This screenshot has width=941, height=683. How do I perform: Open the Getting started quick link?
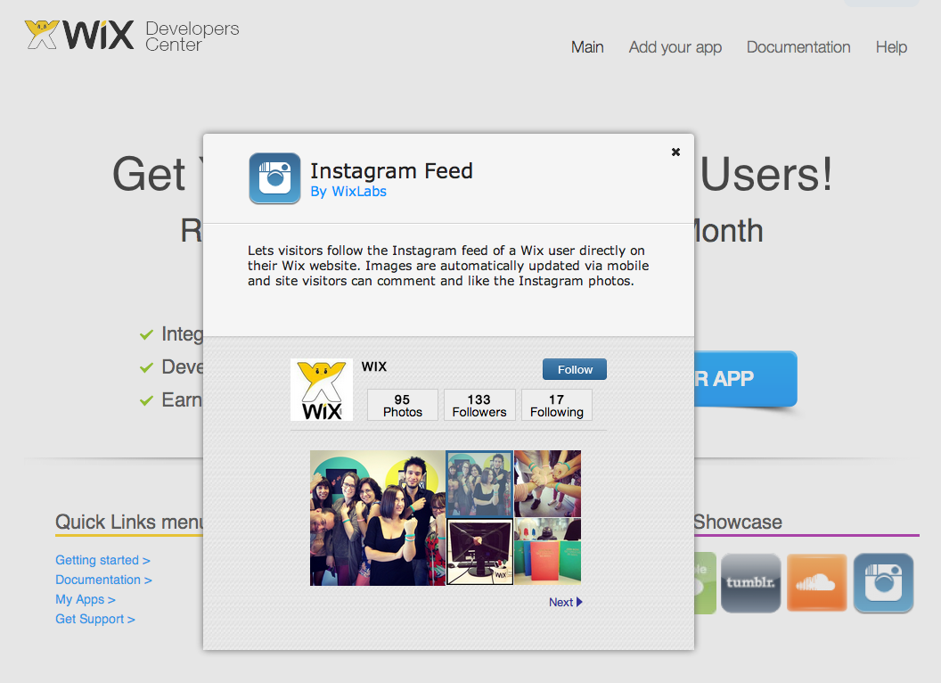pyautogui.click(x=102, y=560)
